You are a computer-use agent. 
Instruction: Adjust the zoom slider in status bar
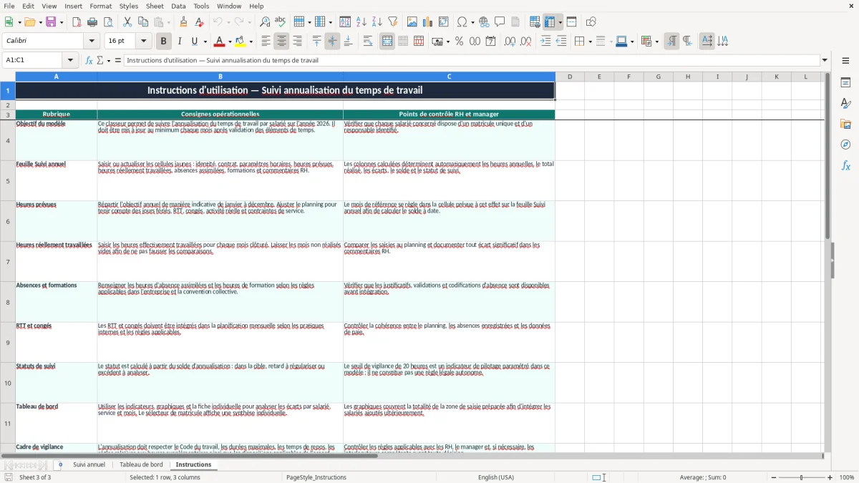pyautogui.click(x=800, y=477)
